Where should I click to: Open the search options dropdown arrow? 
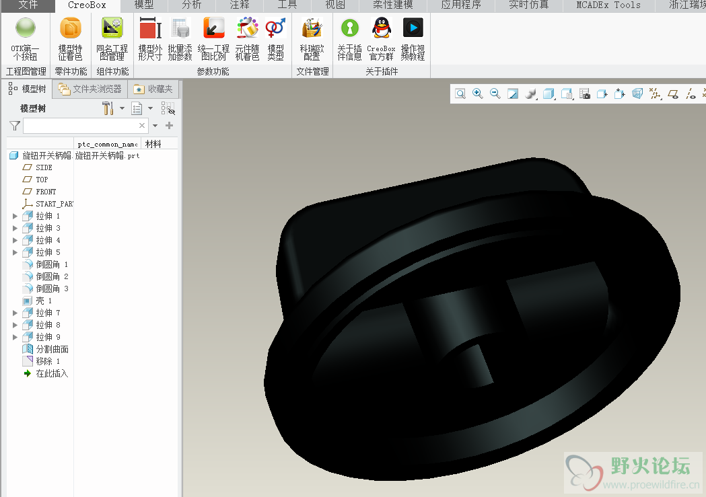click(x=155, y=126)
